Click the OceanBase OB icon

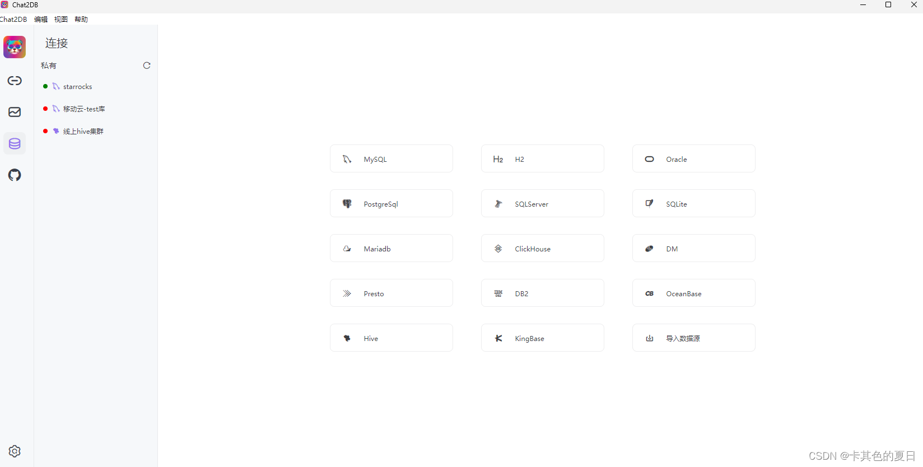(649, 293)
